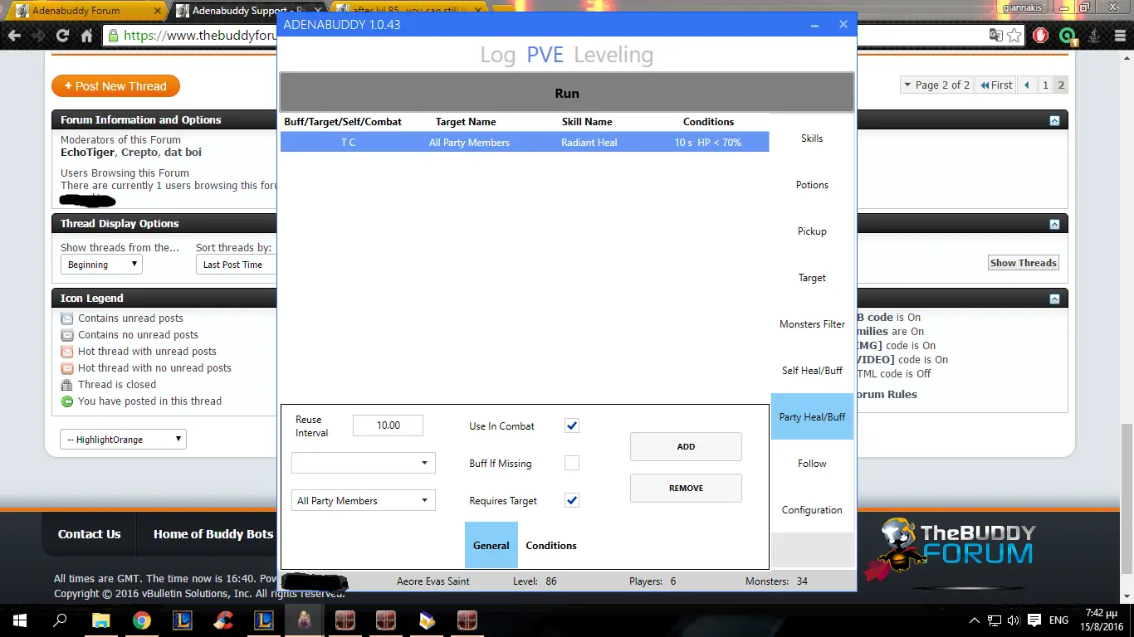Open the HighlightOrange style dropdown
1134x637 pixels.
(123, 440)
